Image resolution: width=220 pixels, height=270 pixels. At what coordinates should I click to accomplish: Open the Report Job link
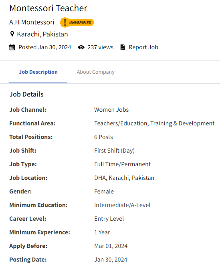click(x=143, y=47)
